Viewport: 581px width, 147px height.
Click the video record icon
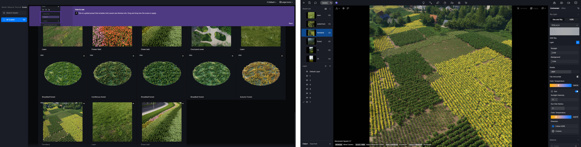569,3
